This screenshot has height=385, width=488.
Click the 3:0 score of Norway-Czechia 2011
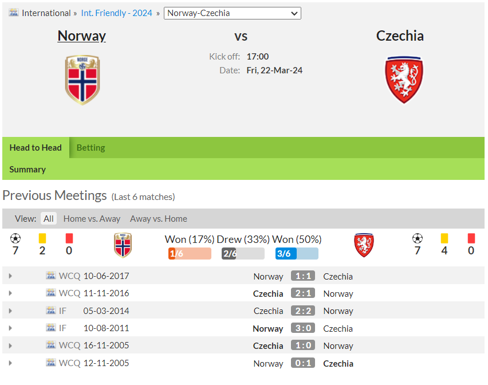(303, 328)
